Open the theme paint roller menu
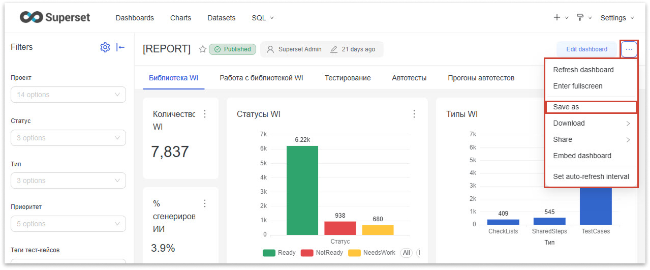 coord(580,17)
